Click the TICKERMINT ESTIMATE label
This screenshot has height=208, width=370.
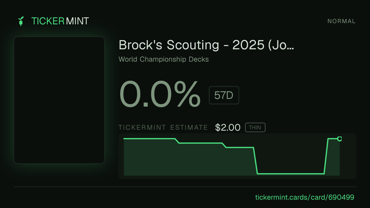point(163,128)
